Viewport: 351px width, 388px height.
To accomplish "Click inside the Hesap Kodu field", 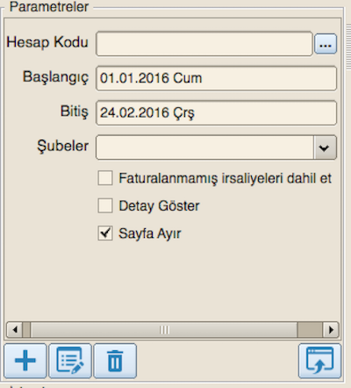I will (204, 44).
